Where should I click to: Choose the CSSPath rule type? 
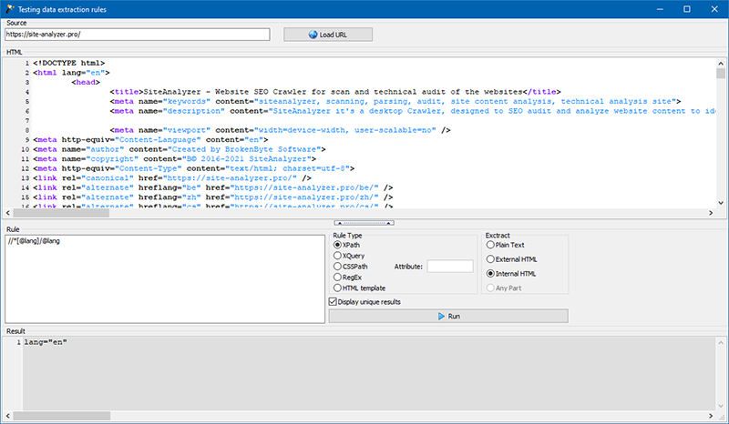pos(351,267)
